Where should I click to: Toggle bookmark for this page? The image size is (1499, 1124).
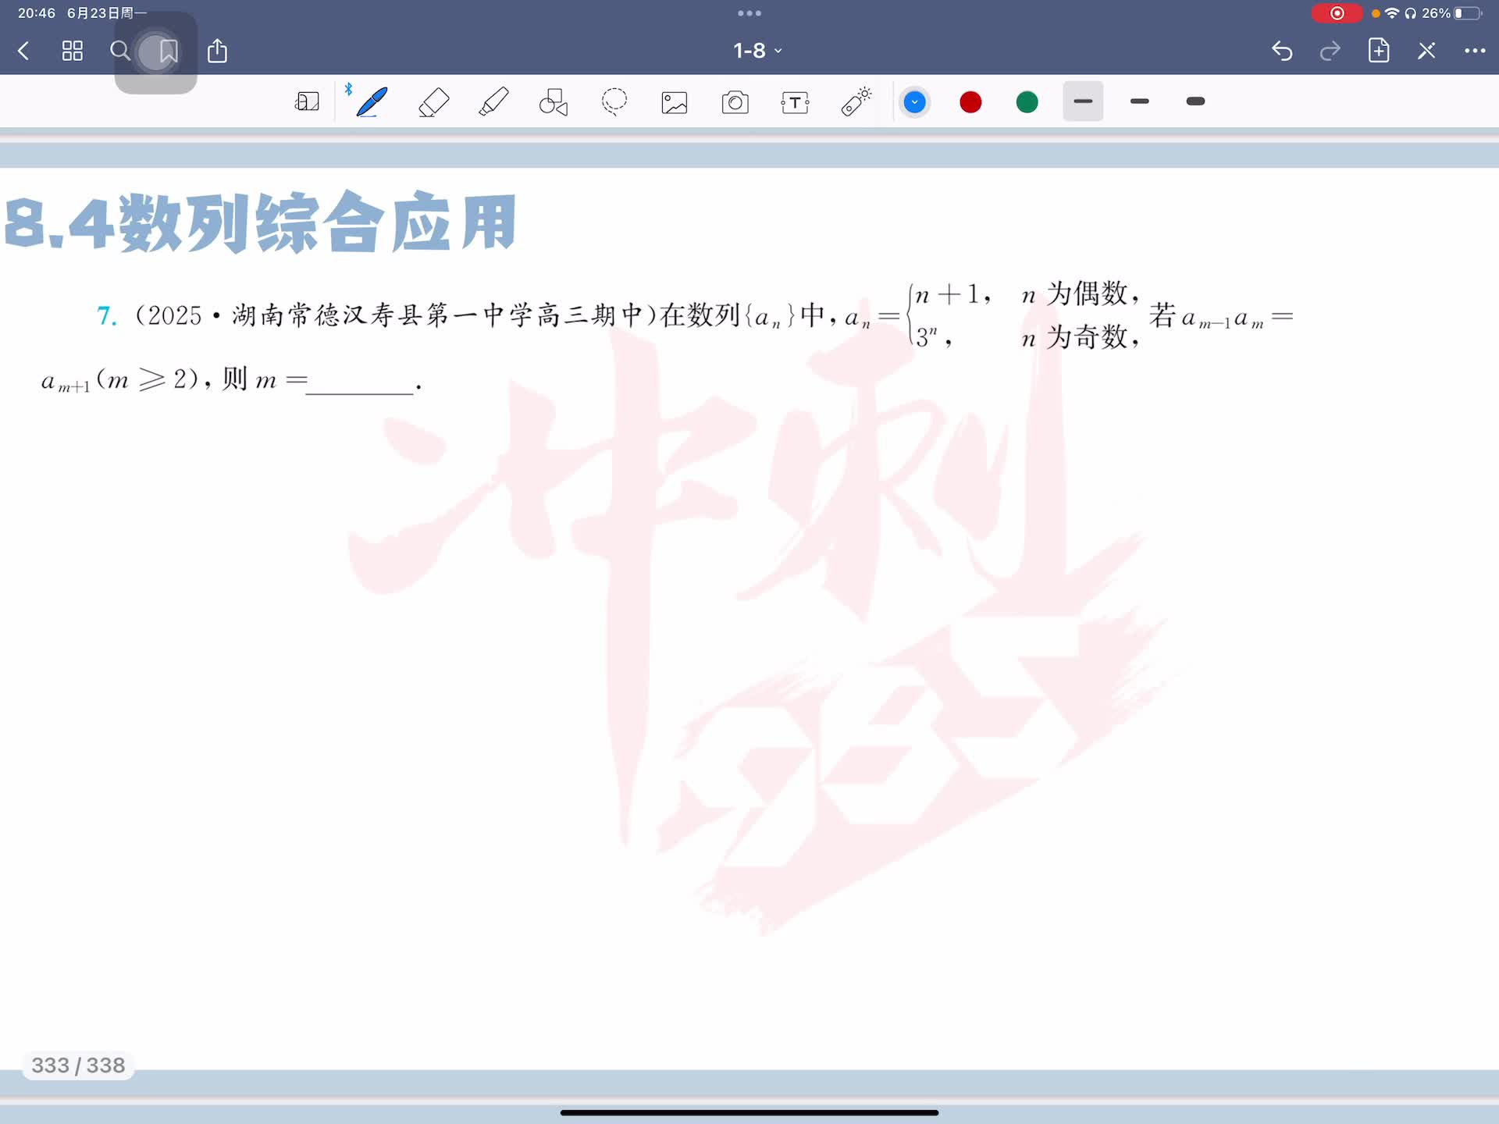pos(169,52)
